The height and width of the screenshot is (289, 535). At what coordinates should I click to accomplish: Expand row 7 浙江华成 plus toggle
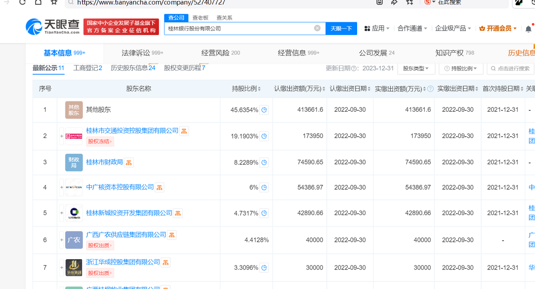tap(62, 268)
